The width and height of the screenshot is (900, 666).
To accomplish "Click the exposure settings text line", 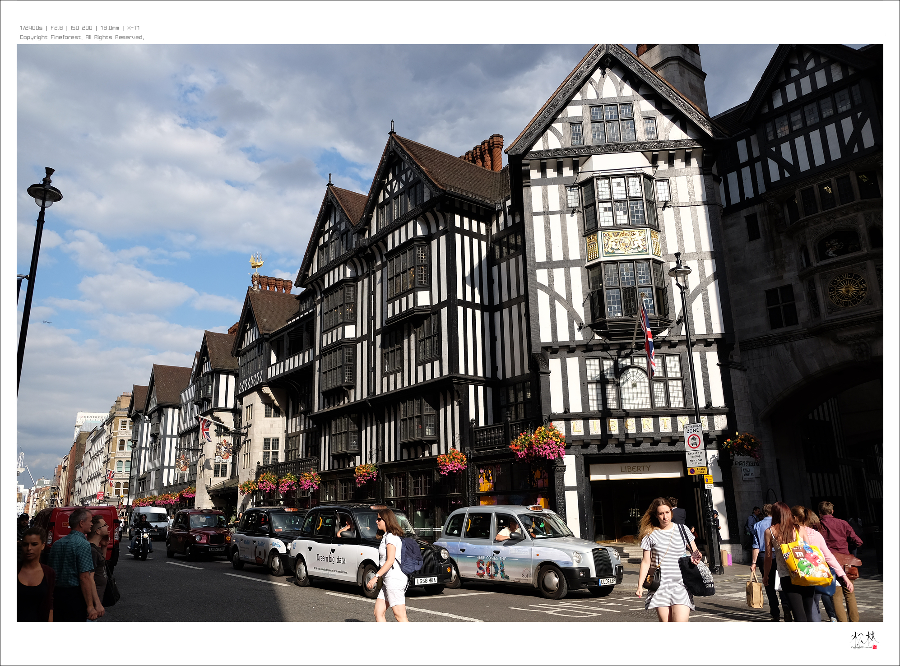I will tap(79, 28).
